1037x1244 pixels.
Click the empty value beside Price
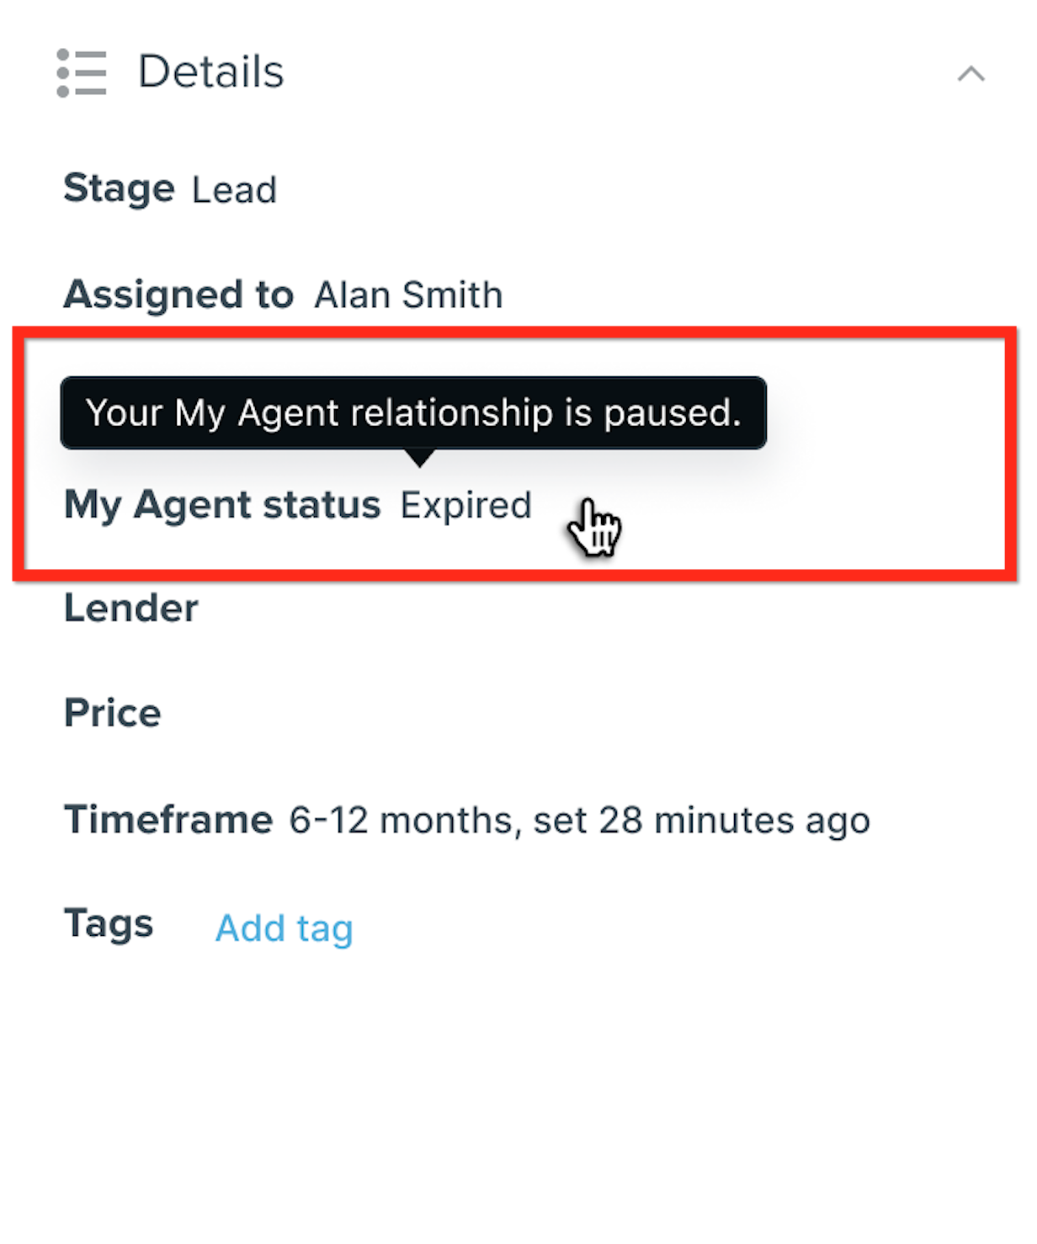tap(337, 715)
